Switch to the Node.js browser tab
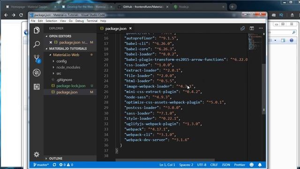 (199, 7)
